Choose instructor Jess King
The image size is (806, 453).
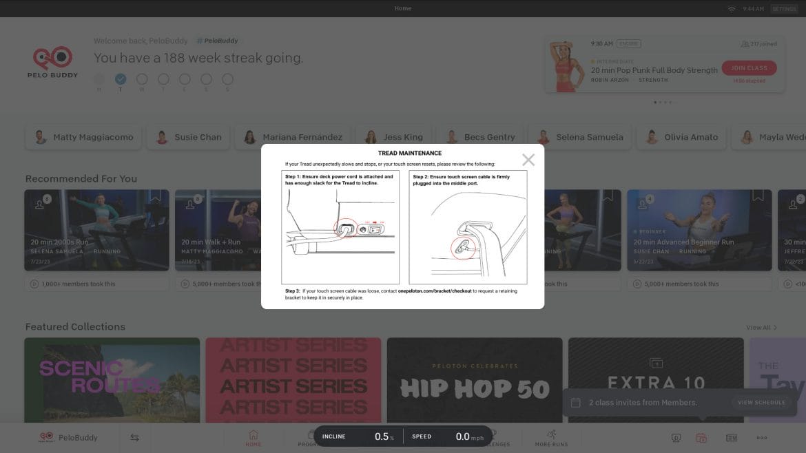393,137
